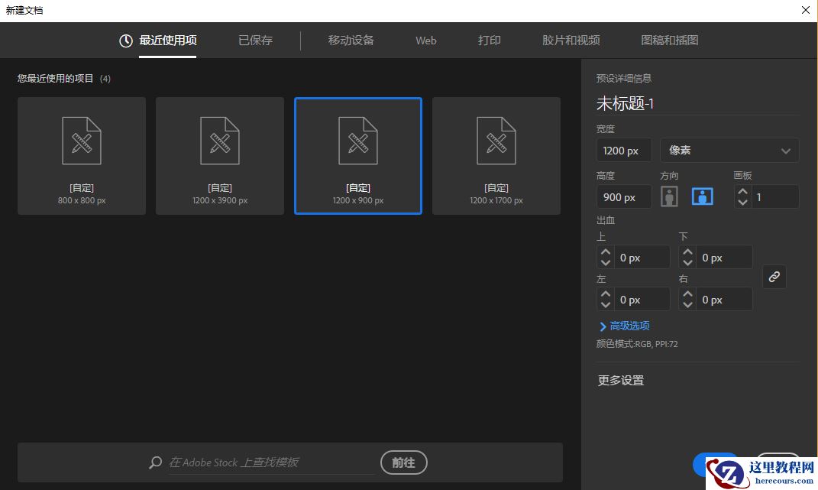Screen dimensions: 818x490
Task: Switch to the Web tab
Action: point(425,41)
